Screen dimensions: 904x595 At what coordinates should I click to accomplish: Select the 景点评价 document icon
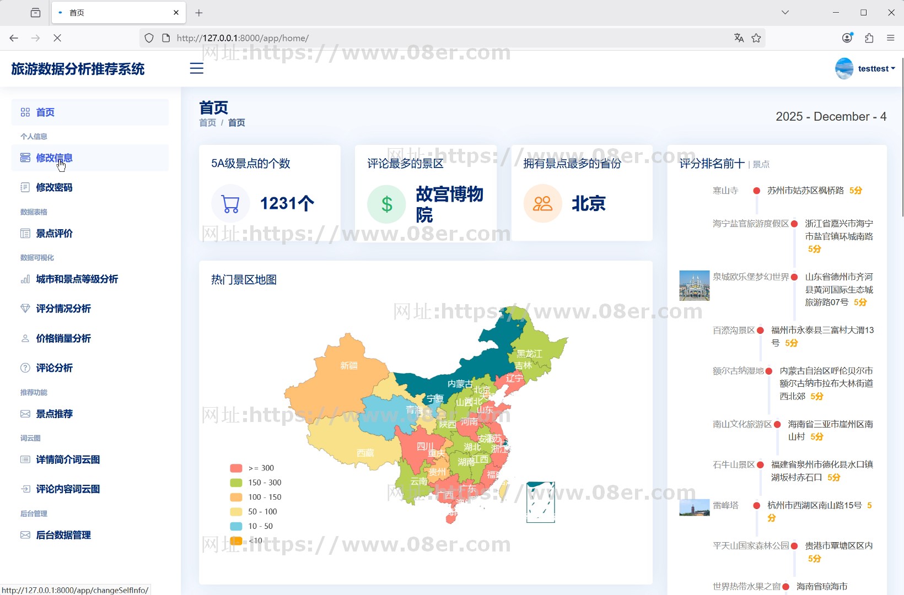(25, 233)
